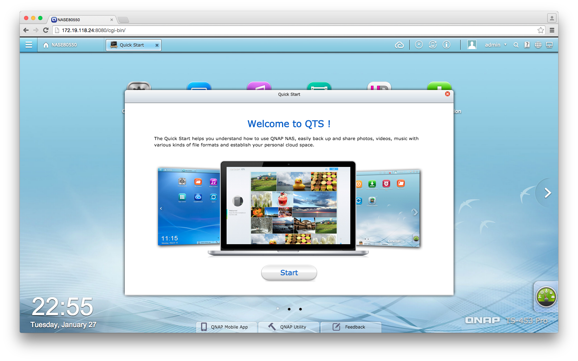Select the first desktop page dot
The image size is (578, 361).
(x=278, y=309)
